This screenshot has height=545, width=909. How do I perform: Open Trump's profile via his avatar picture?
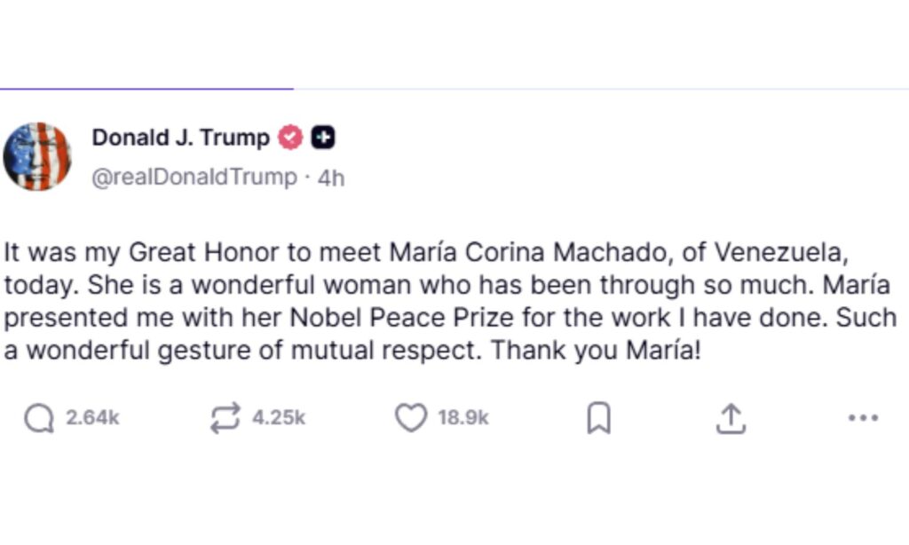[39, 157]
